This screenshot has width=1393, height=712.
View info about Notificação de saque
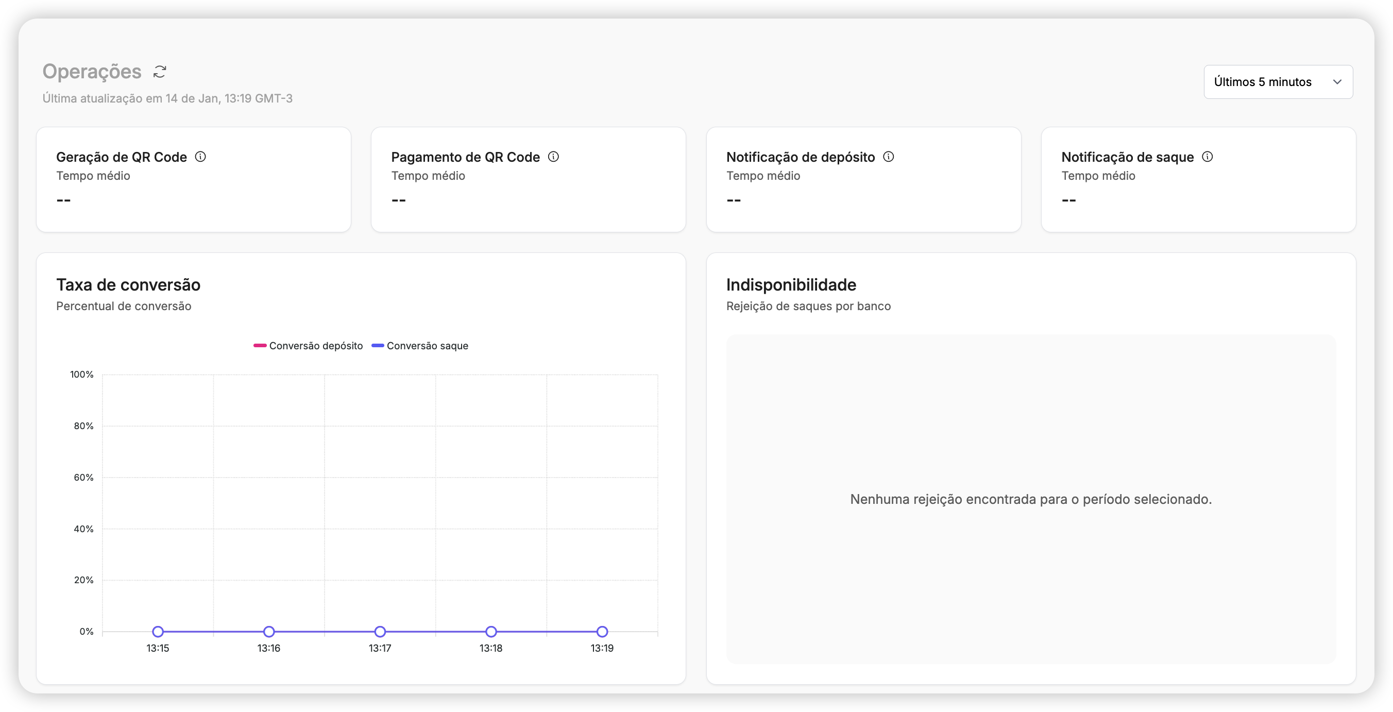1208,157
